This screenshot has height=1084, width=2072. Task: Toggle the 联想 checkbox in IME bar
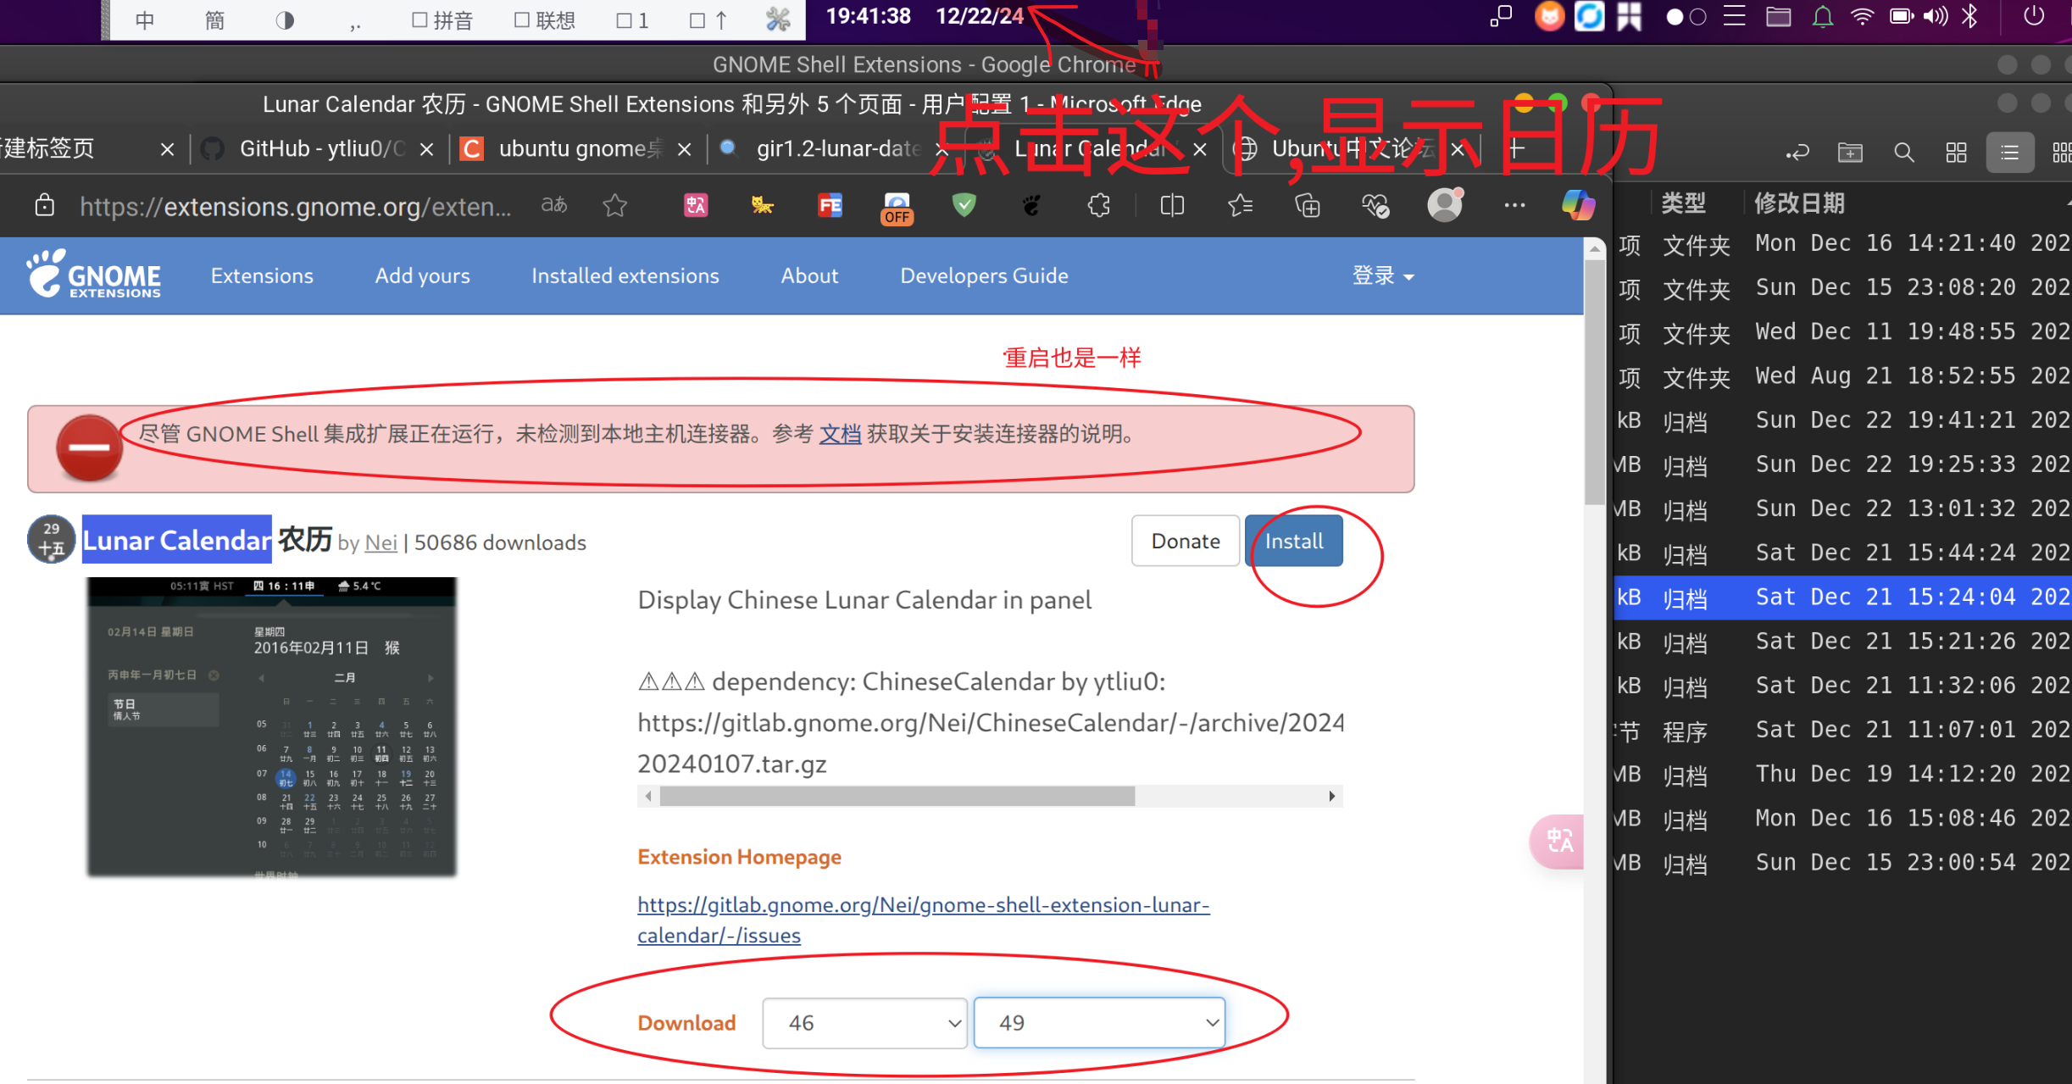pyautogui.click(x=545, y=19)
